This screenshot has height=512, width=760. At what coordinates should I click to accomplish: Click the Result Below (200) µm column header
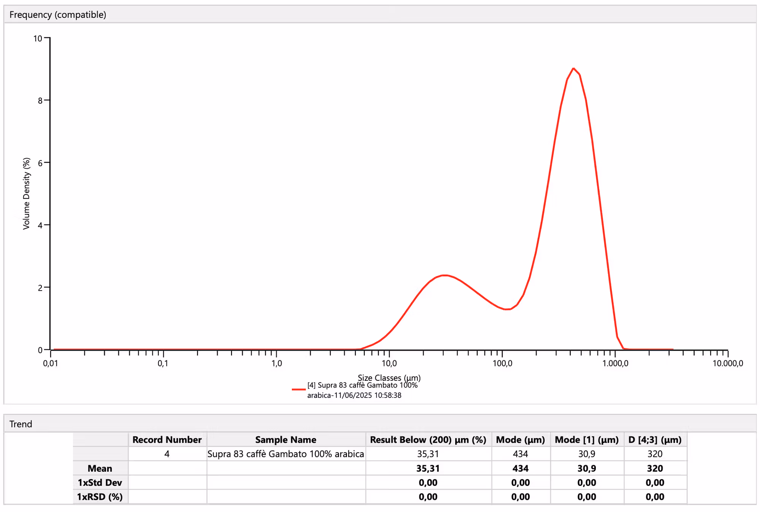pos(428,439)
